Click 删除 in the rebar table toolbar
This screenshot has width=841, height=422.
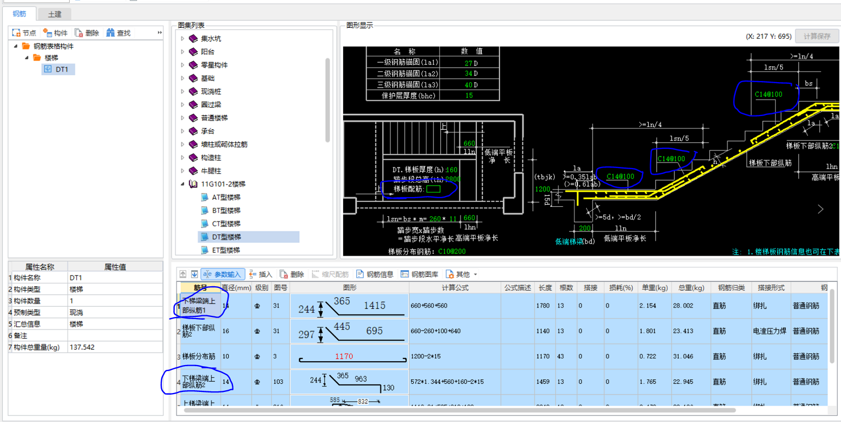pos(292,274)
